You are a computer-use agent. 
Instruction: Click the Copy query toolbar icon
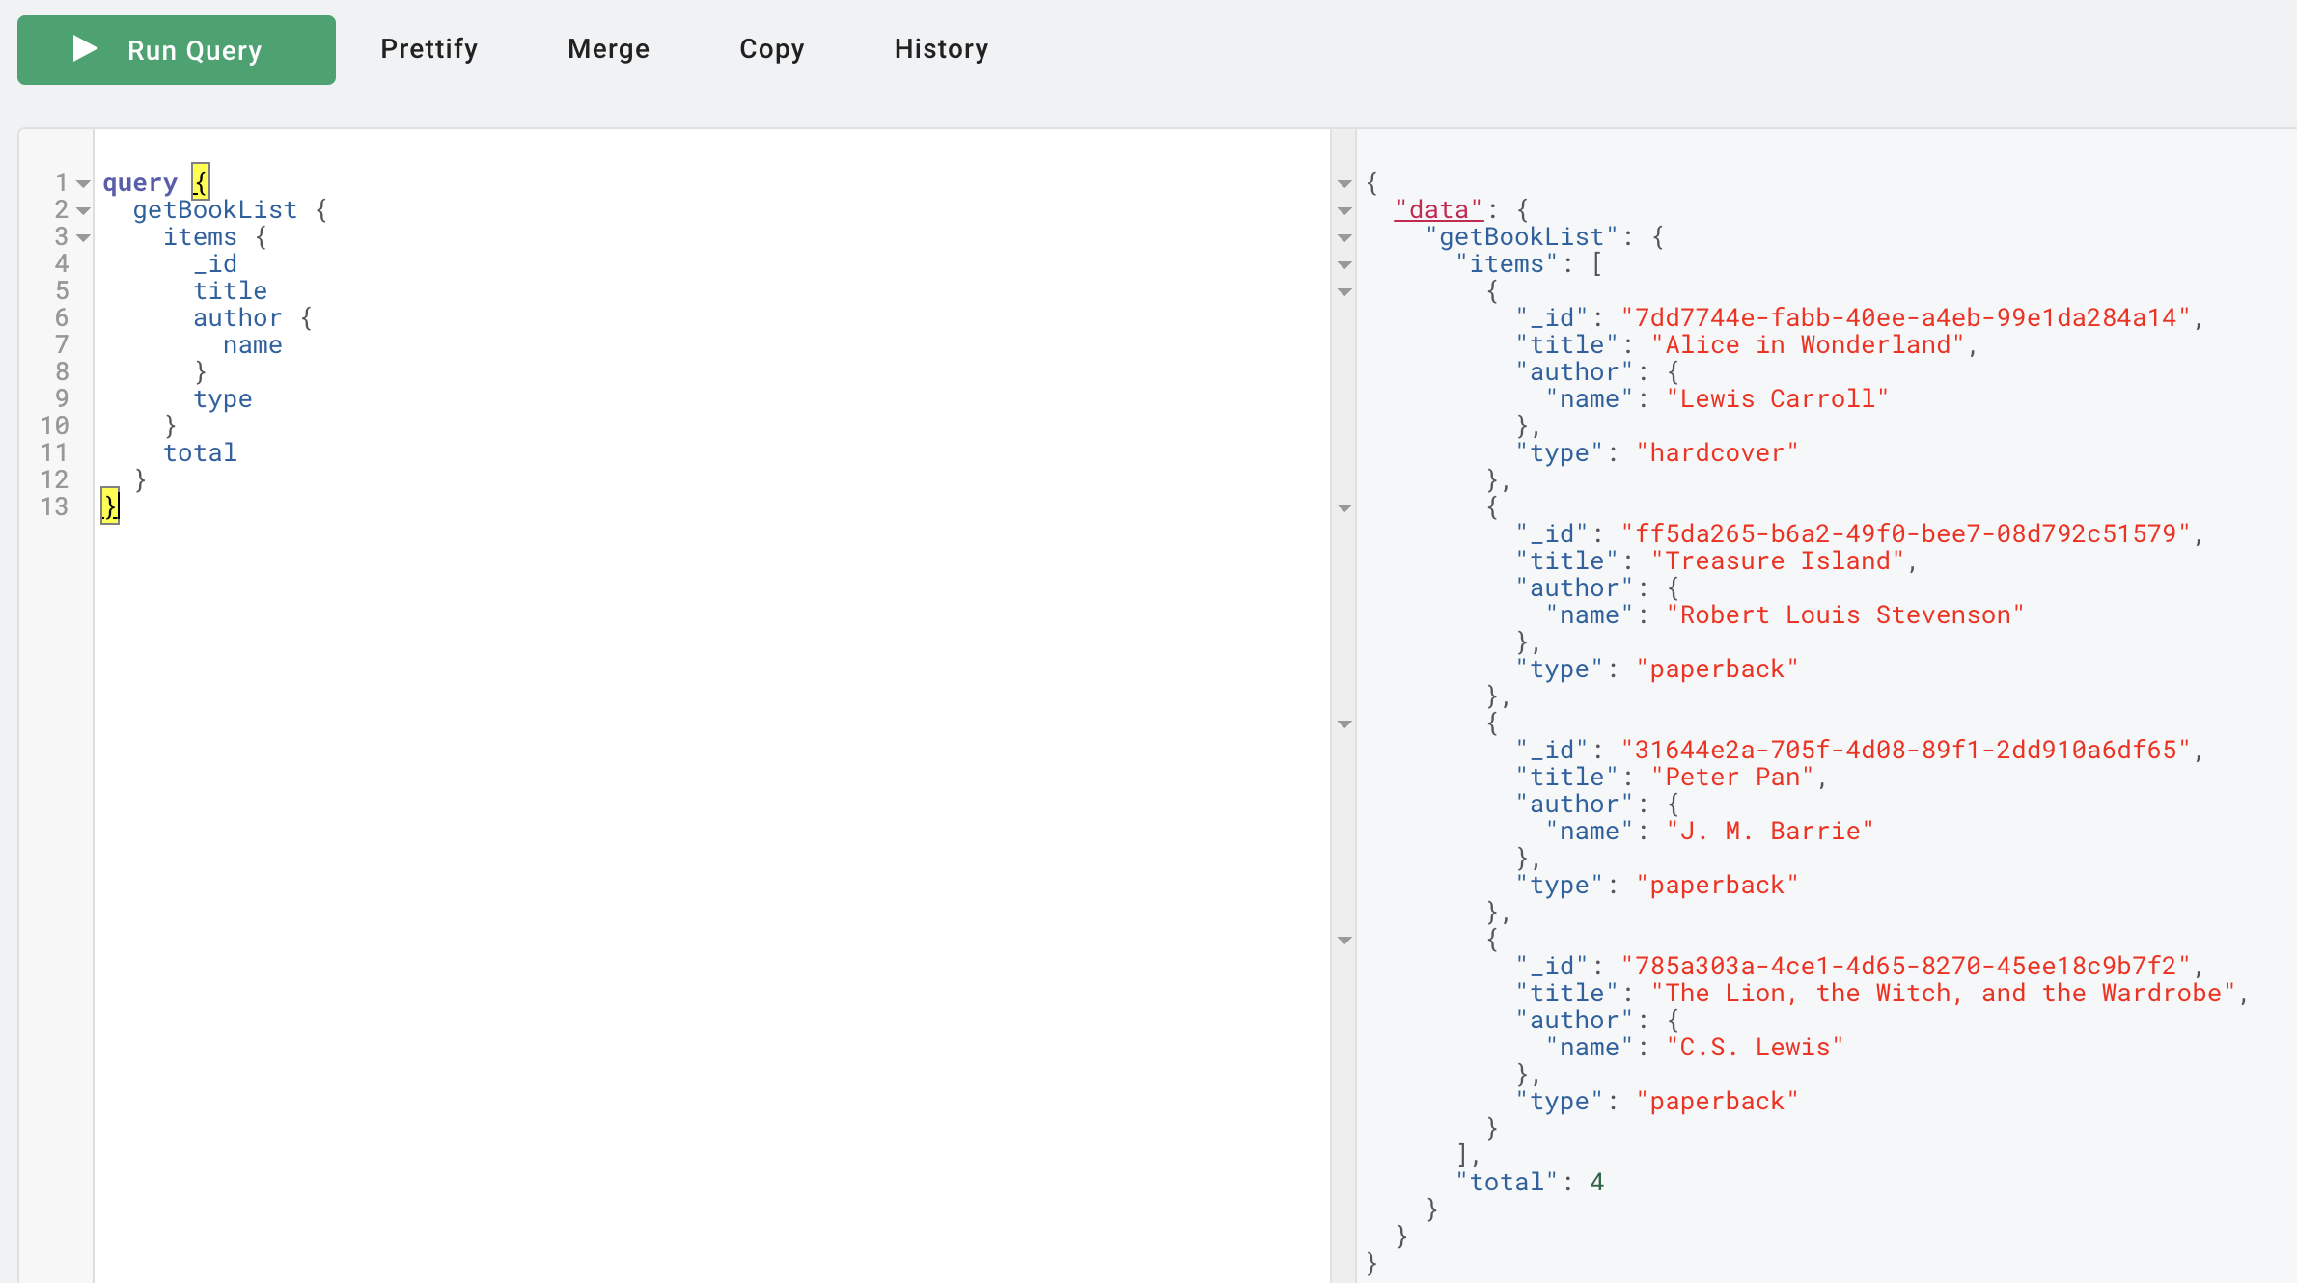(x=771, y=49)
